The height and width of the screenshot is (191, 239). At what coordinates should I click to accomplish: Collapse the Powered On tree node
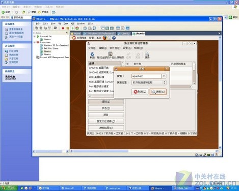35,36
